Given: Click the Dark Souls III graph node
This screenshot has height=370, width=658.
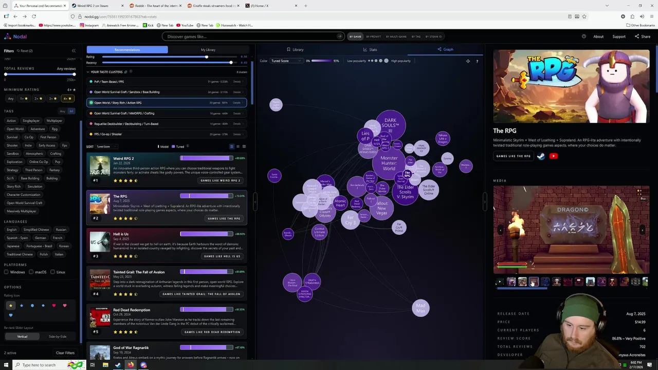Looking at the screenshot, I should click(x=390, y=125).
